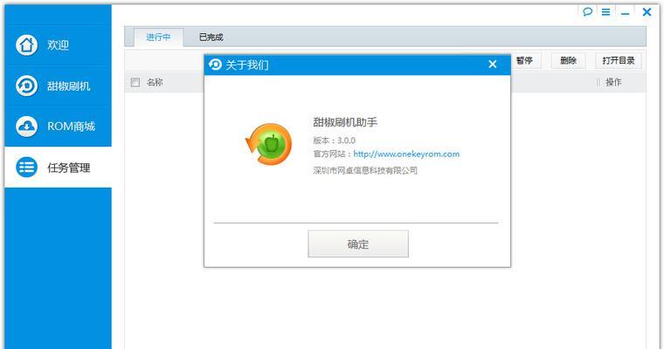Close the main application window
The height and width of the screenshot is (349, 664).
click(647, 12)
